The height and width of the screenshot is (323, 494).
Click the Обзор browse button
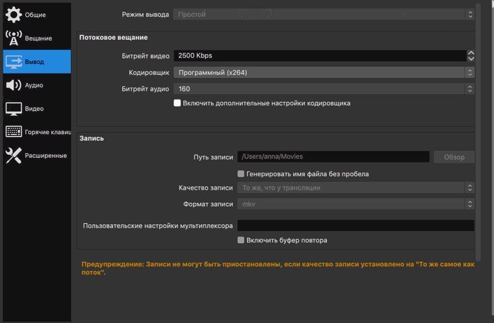point(454,157)
